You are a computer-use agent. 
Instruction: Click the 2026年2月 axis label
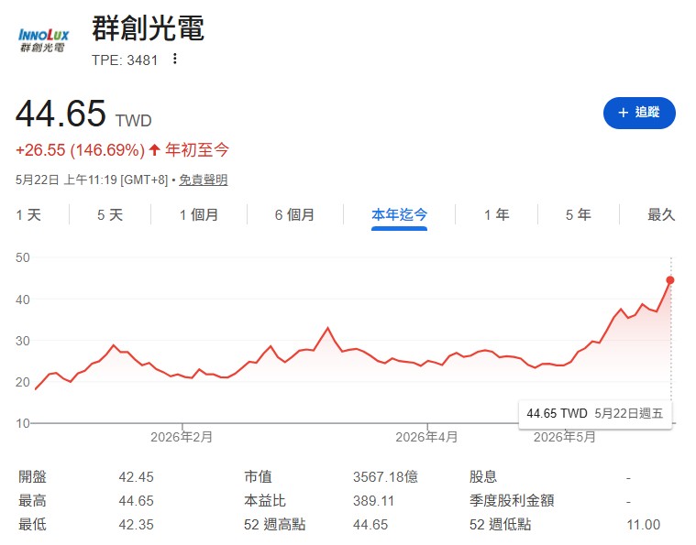coord(182,437)
